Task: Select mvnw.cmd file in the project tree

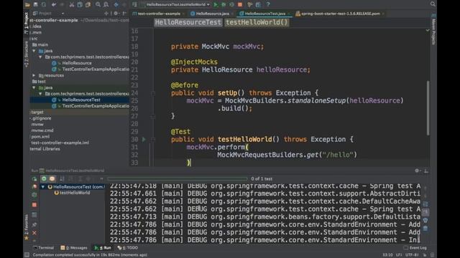Action: click(42, 130)
